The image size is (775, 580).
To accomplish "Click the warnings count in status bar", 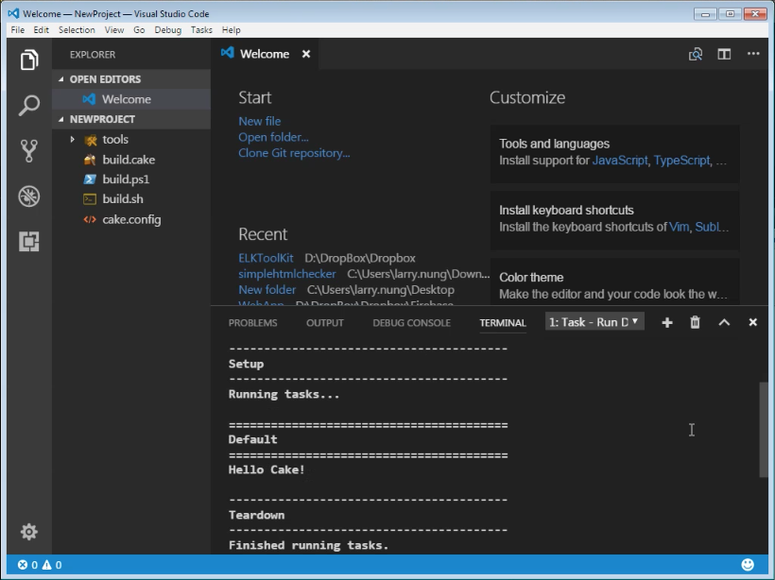I will [52, 565].
